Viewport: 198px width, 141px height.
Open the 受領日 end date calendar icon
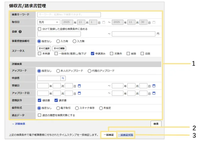[x=154, y=86]
